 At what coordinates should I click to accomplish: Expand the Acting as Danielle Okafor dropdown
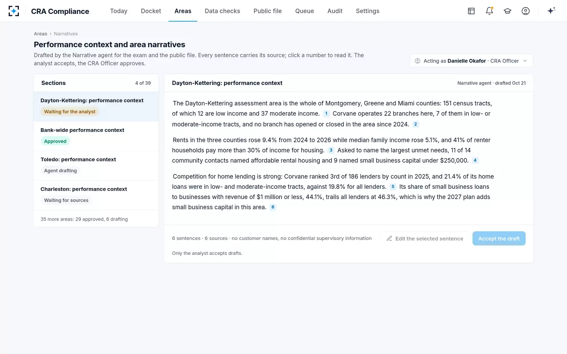point(471,61)
